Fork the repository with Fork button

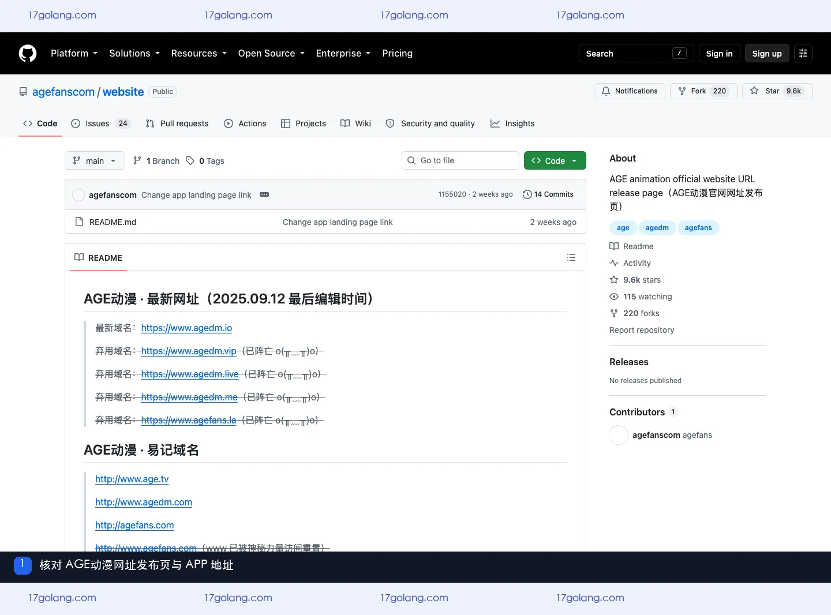[703, 91]
